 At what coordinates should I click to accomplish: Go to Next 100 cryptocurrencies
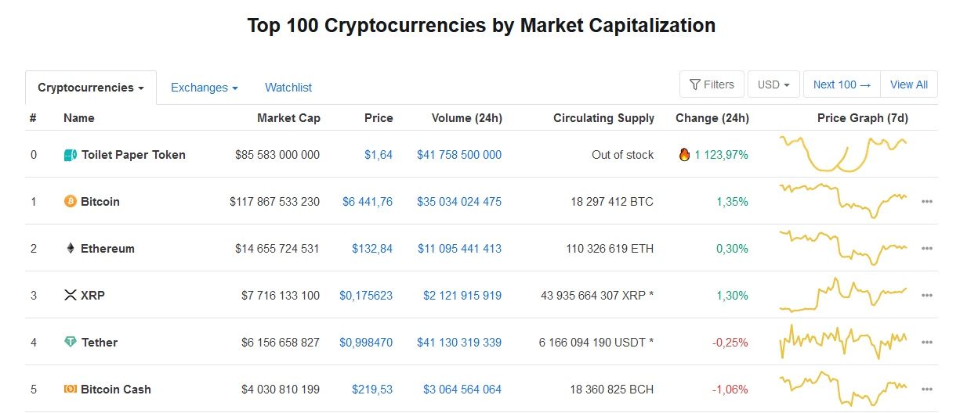(x=842, y=84)
